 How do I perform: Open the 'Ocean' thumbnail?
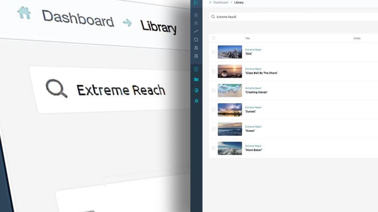230,129
